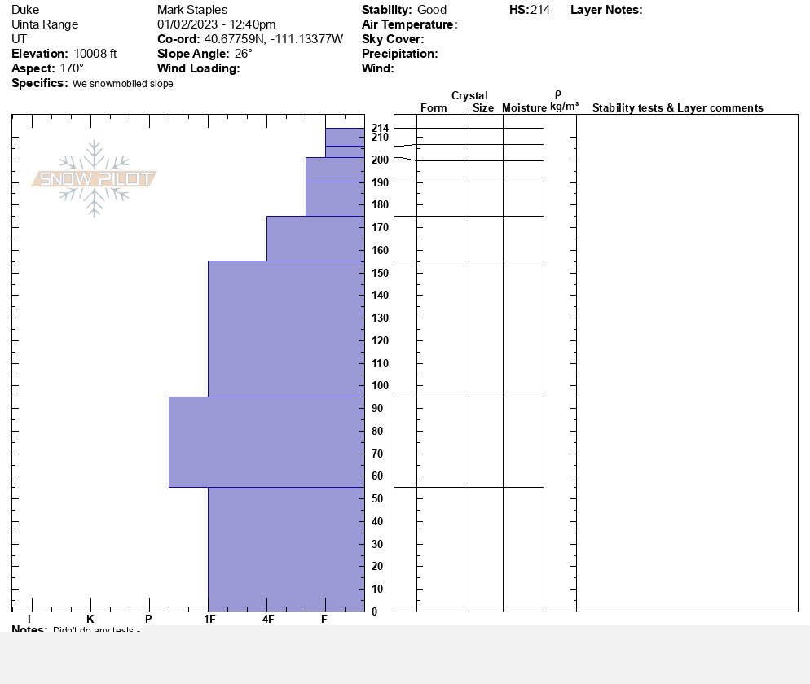This screenshot has height=684, width=810.
Task: Click the state abbreviation "UT"
Action: (x=19, y=39)
